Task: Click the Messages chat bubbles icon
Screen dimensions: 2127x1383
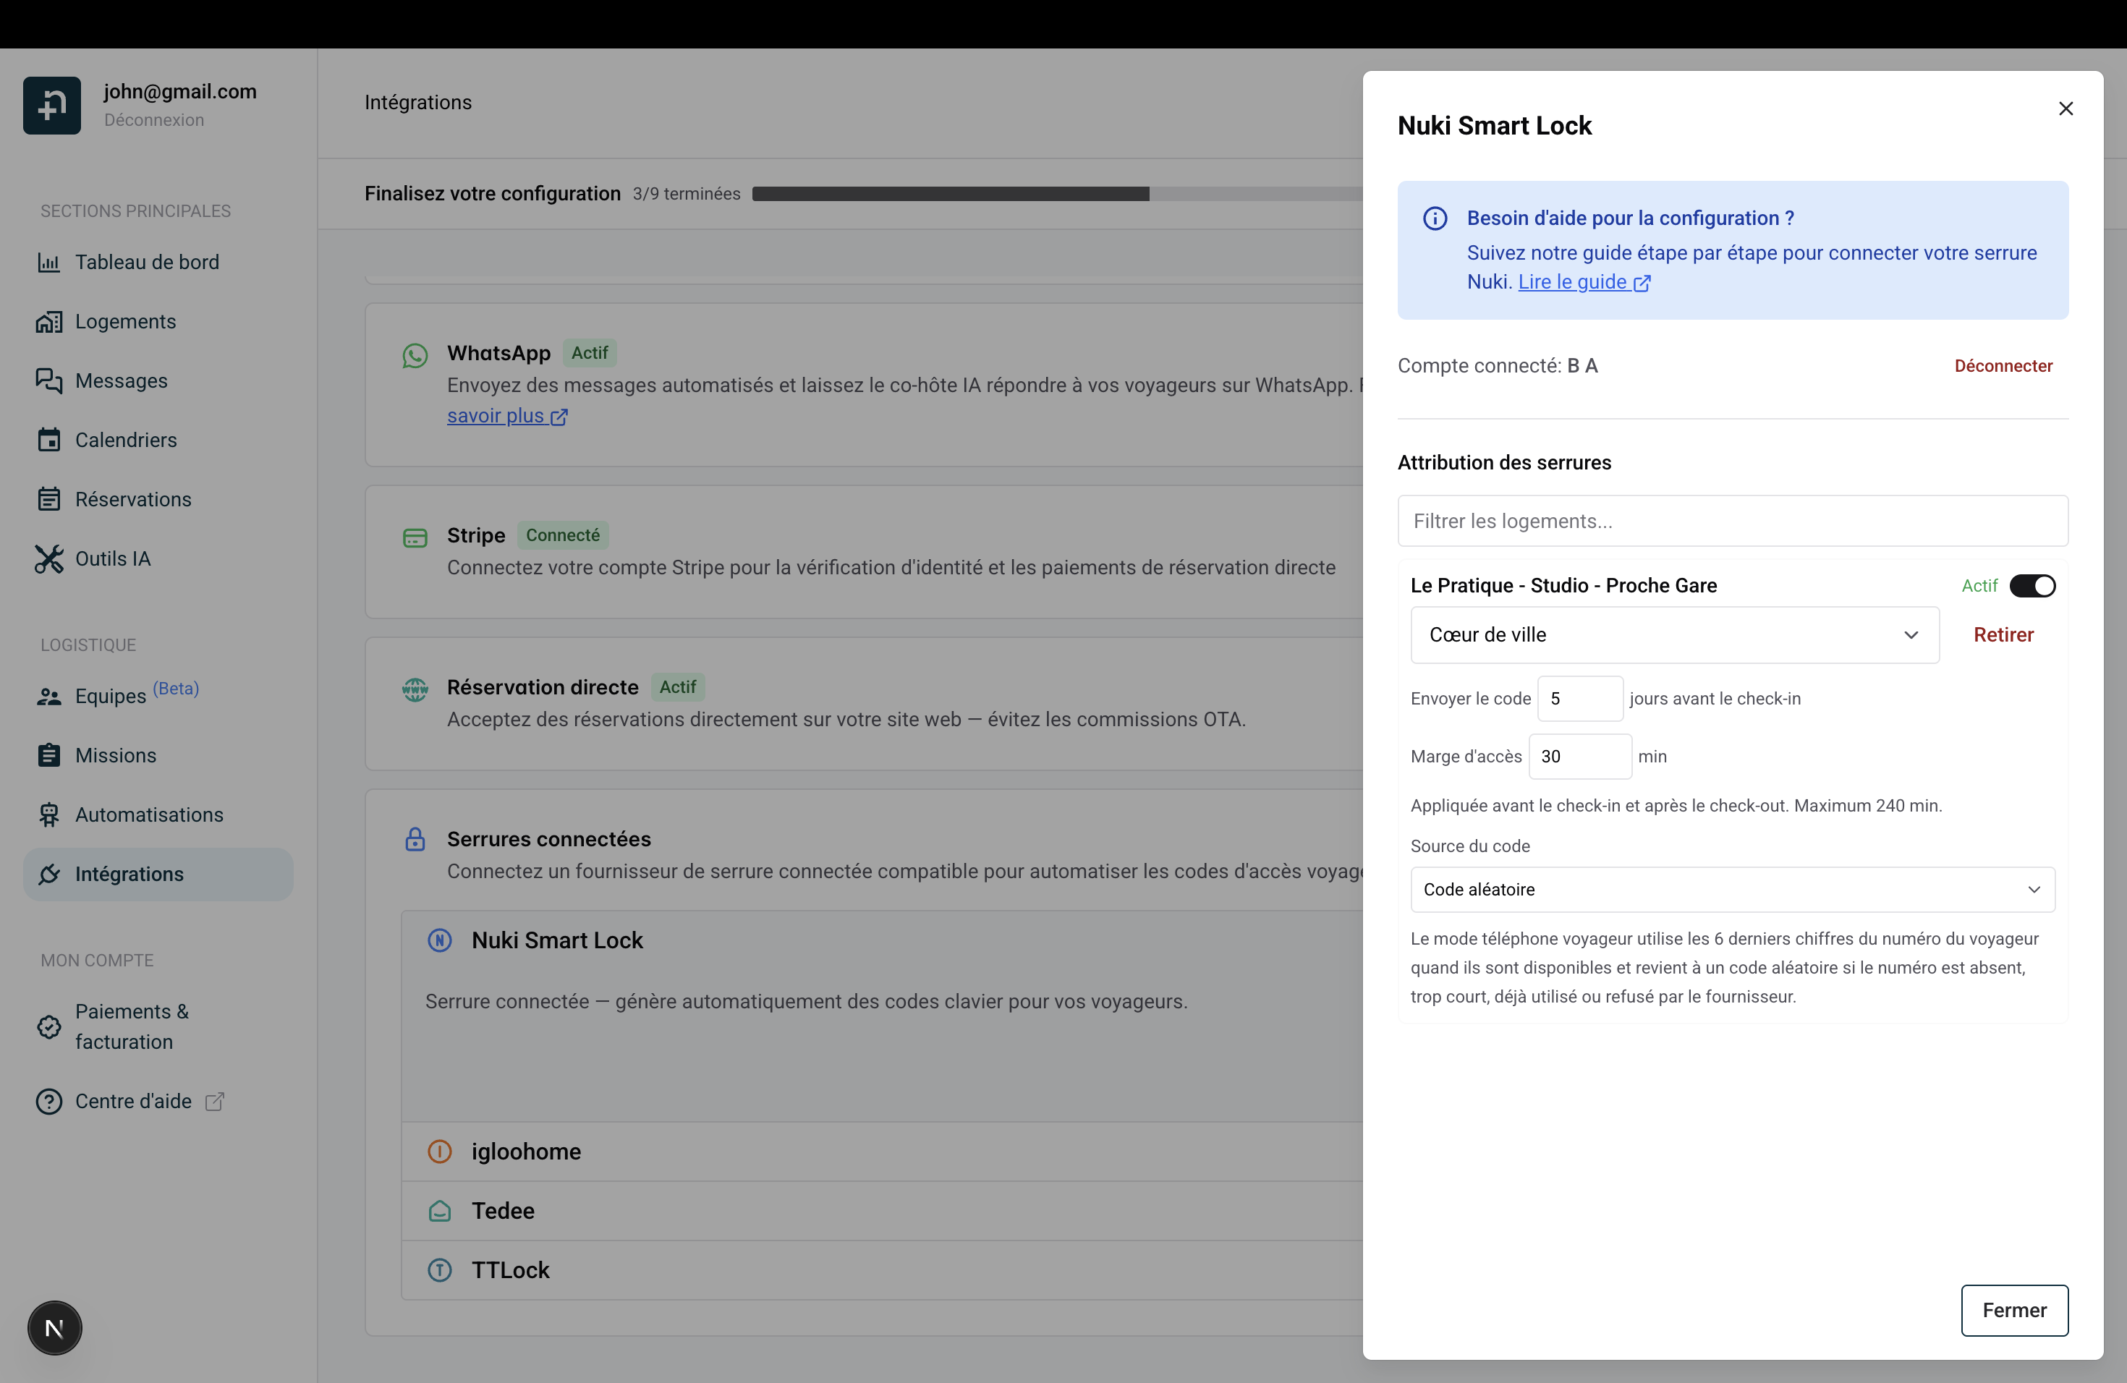Action: tap(48, 380)
